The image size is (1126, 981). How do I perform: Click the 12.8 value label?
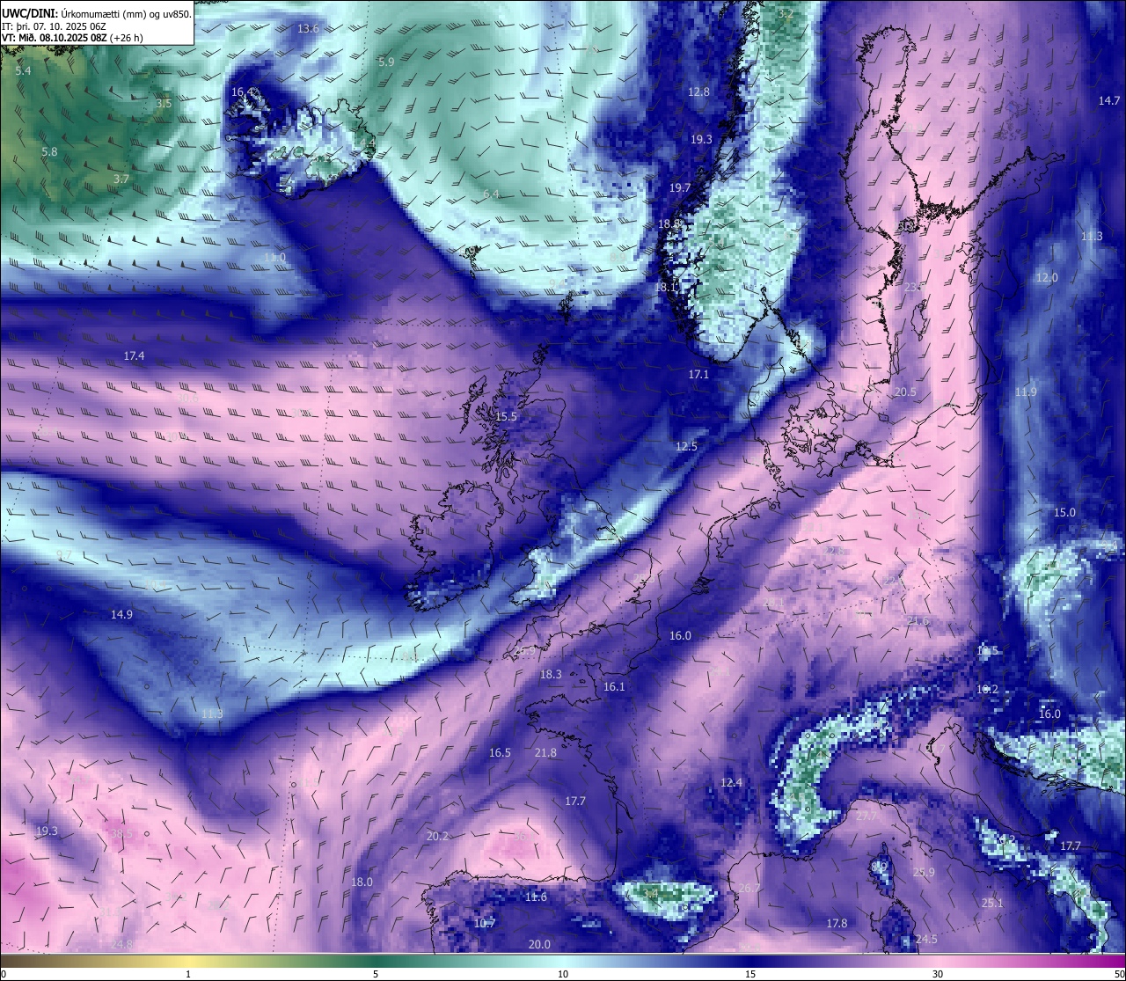pos(698,92)
